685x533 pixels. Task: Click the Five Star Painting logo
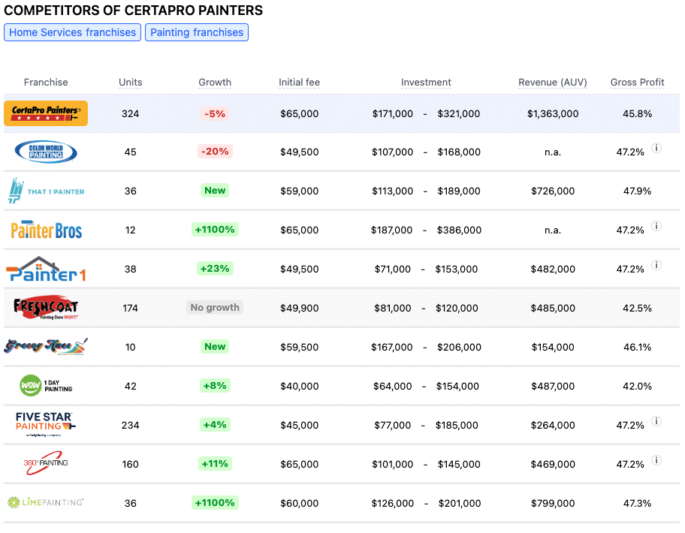click(x=45, y=424)
